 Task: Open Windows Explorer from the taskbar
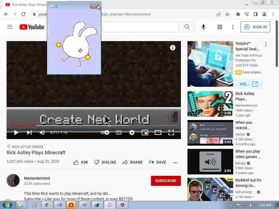tap(21, 205)
